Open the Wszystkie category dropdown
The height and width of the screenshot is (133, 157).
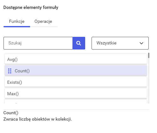click(120, 43)
